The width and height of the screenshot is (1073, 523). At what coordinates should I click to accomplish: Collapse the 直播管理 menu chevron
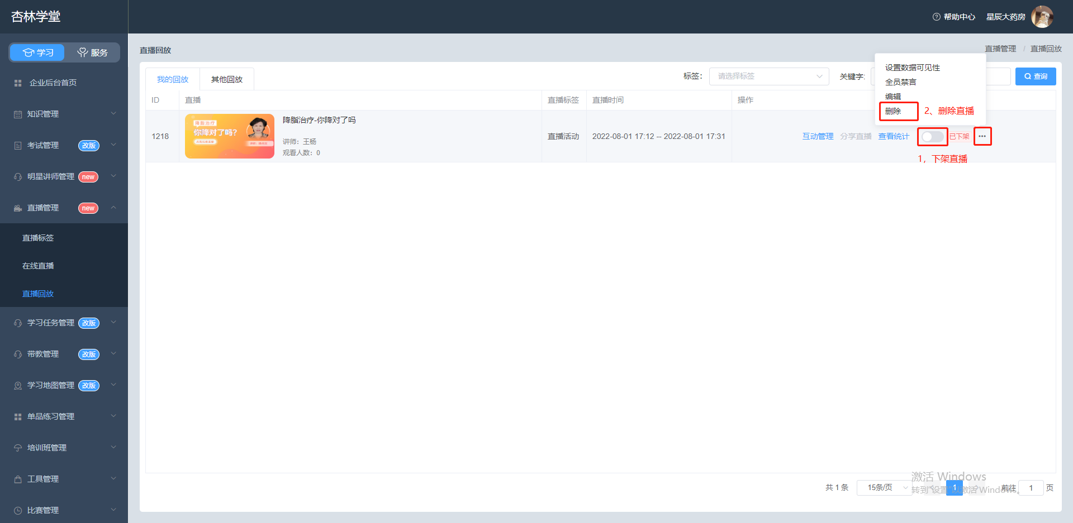tap(113, 207)
